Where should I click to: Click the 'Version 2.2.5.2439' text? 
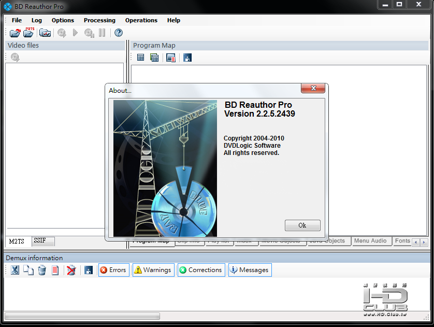tap(259, 114)
